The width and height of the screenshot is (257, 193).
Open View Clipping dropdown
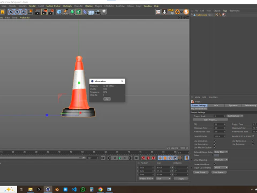click(x=221, y=160)
